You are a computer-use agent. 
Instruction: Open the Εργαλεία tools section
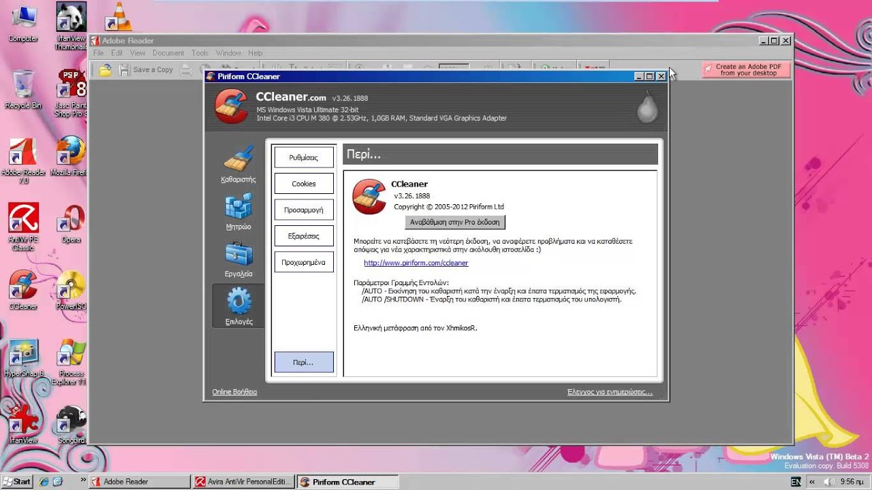[238, 259]
